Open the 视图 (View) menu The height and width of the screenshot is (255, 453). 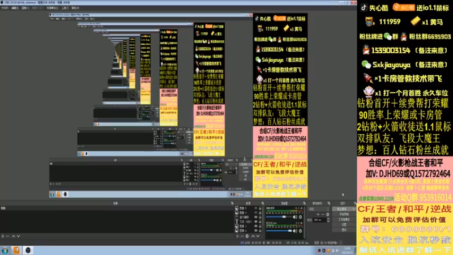25,8
